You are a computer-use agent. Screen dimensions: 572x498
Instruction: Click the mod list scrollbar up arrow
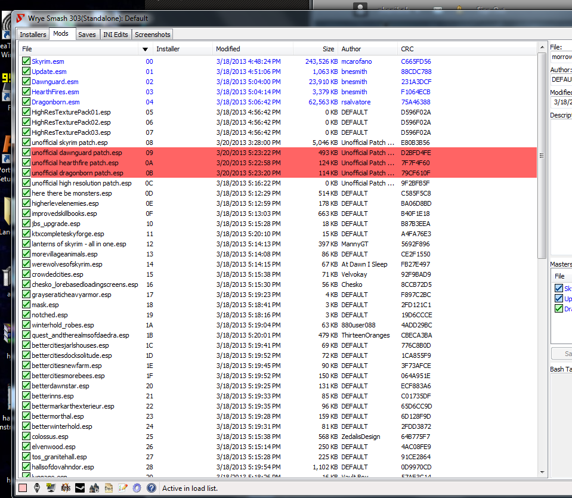[x=542, y=47]
